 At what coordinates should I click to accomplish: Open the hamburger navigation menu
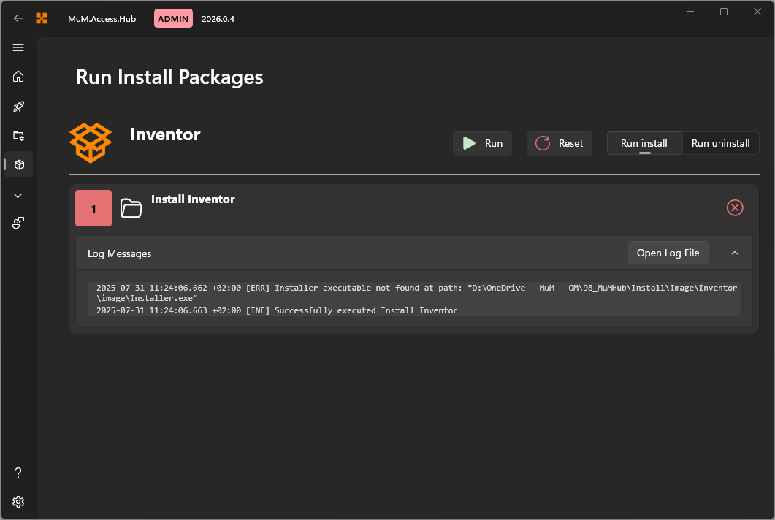(18, 47)
